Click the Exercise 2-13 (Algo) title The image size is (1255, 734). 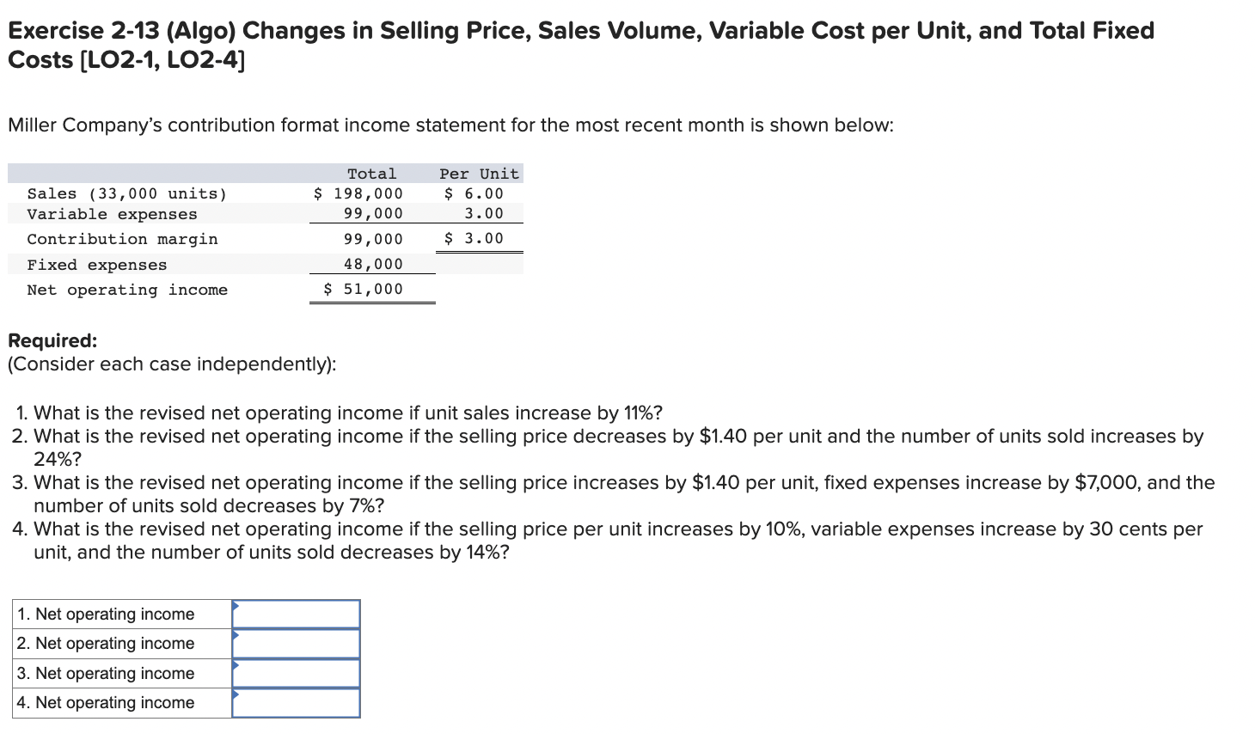tap(344, 31)
